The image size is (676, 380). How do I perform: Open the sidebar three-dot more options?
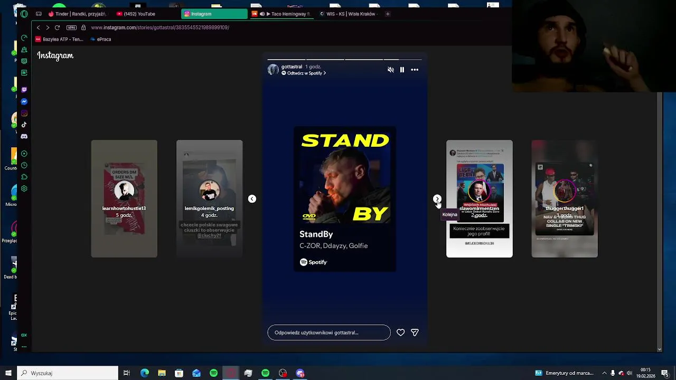coord(24,346)
